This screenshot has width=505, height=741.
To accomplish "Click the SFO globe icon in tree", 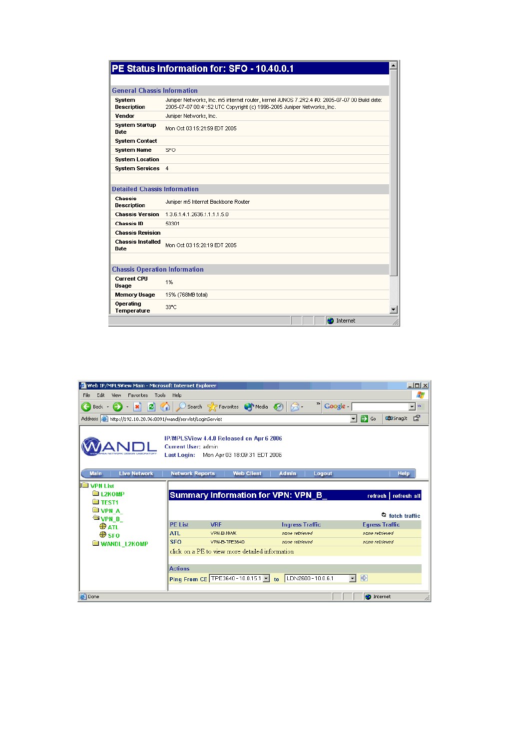I will click(103, 535).
